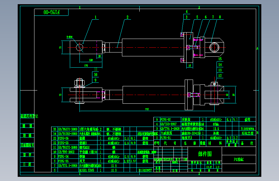Click the 712 overall length dimension
279x181 pixels.
point(147,109)
